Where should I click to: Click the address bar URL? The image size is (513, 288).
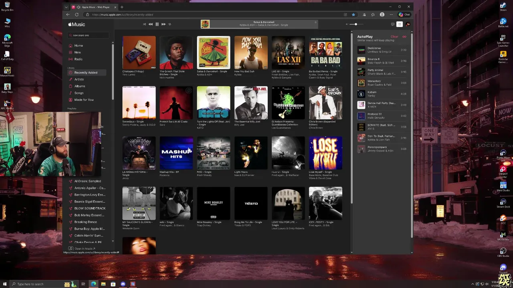coord(122,15)
